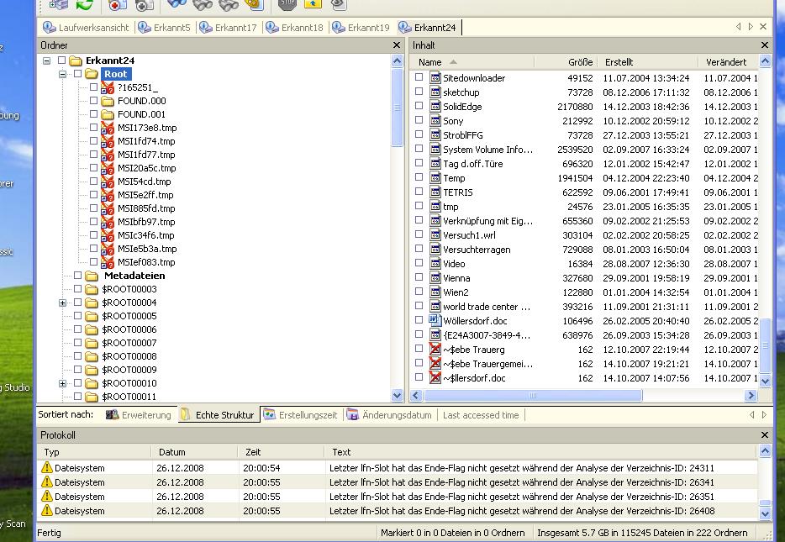This screenshot has height=542, width=785.
Task: Click the left arrow of sort tab strip
Action: tap(751, 415)
